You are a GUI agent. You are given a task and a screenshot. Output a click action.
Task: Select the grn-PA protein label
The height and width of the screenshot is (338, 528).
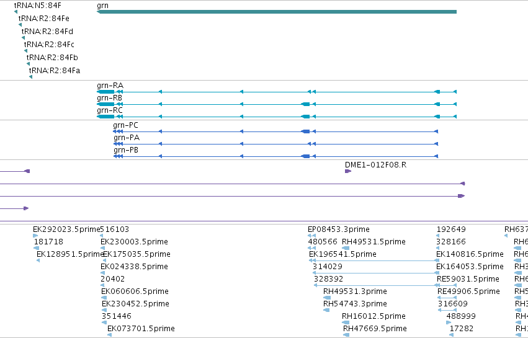tap(127, 138)
